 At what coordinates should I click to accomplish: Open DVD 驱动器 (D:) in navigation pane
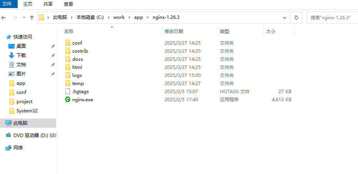(x=35, y=136)
